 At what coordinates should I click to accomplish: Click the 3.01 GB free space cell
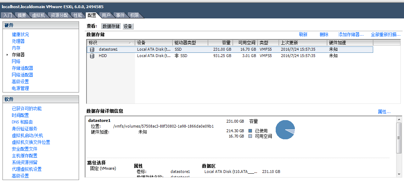click(x=249, y=56)
